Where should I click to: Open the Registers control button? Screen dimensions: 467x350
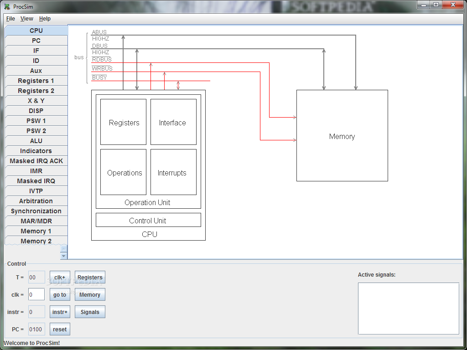(90, 277)
